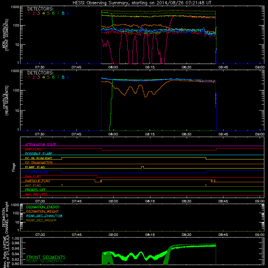Click the 1000 y-axis value of decimation plot
Viewport: 268px width, 268px height.
(x=15, y=205)
